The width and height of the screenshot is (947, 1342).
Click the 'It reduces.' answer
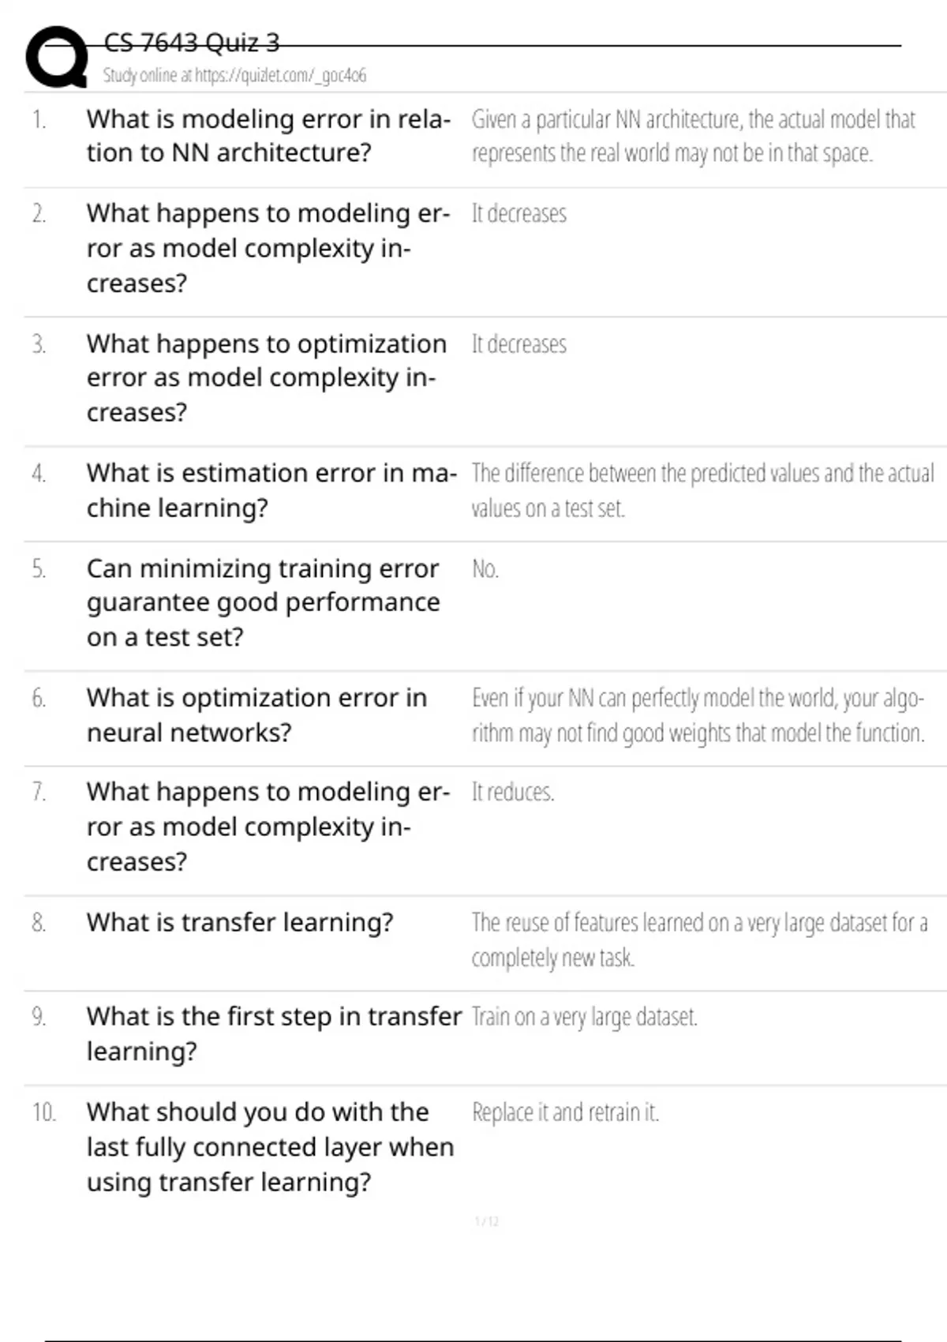click(x=513, y=792)
